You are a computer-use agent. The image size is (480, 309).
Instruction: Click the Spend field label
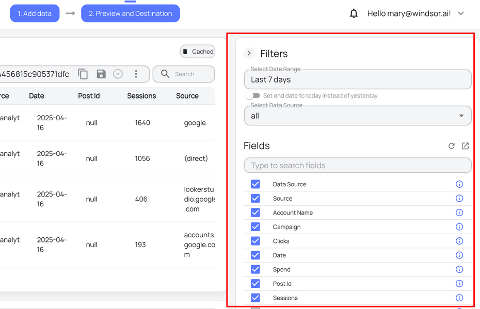(x=282, y=269)
